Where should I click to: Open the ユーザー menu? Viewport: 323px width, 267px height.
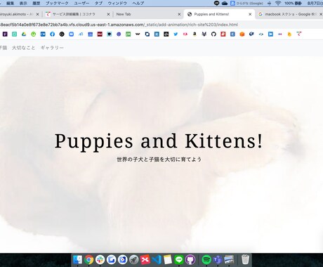(81, 4)
